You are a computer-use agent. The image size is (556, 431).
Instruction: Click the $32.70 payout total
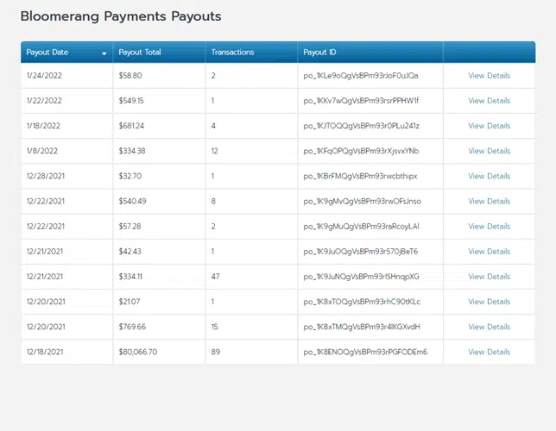tap(130, 176)
